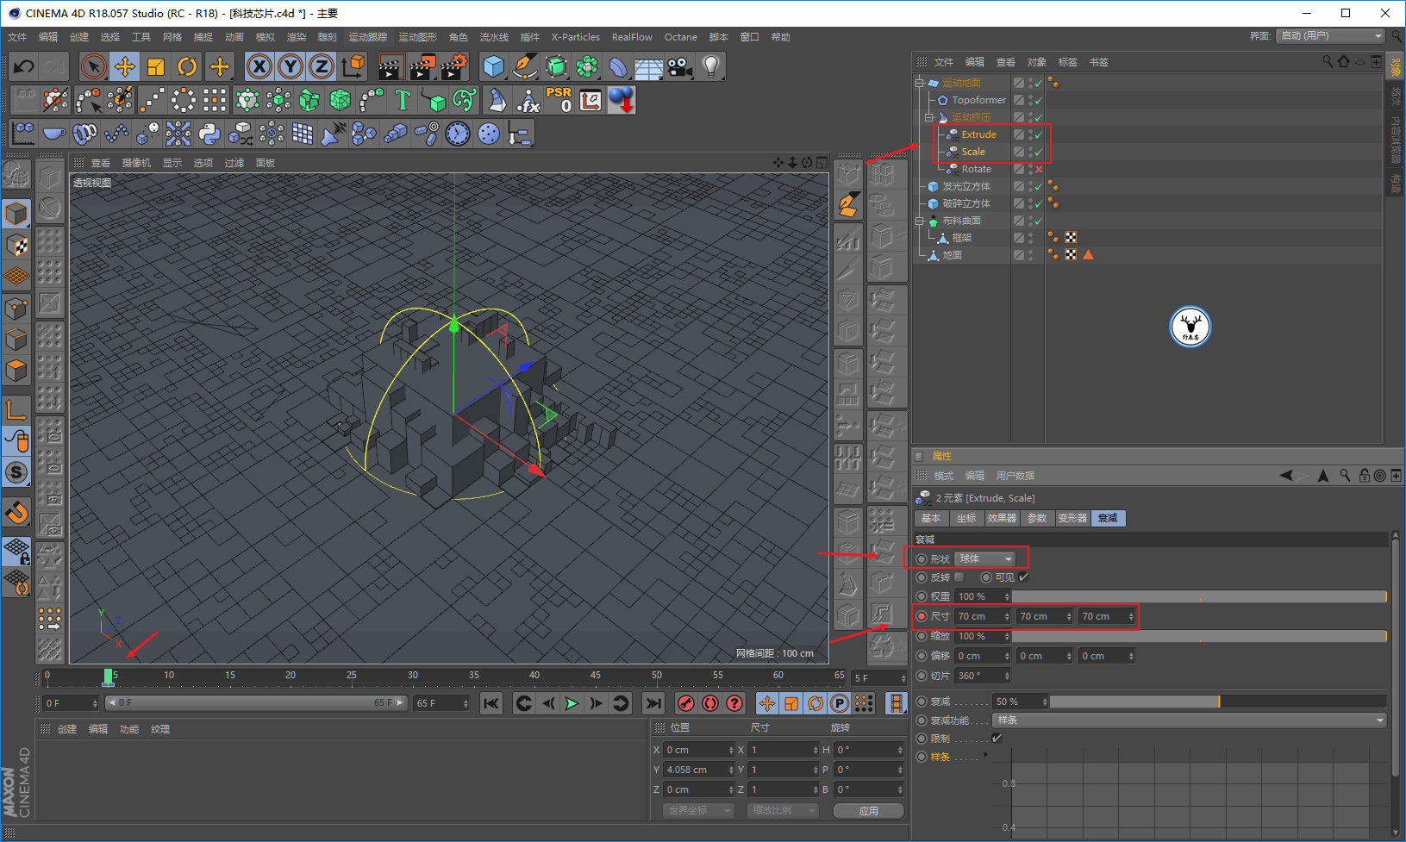The width and height of the screenshot is (1406, 842).
Task: Click the 应用 apply button
Action: coord(868,811)
